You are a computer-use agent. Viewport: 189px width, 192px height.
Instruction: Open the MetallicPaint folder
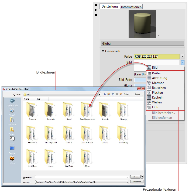point(87,134)
